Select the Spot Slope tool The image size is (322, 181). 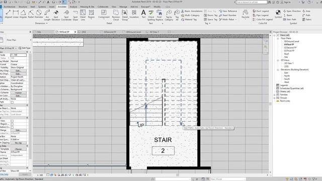[75, 15]
